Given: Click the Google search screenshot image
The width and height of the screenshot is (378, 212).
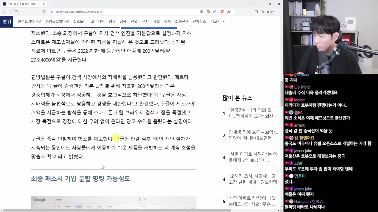Looking at the screenshot, I should coord(114,202).
